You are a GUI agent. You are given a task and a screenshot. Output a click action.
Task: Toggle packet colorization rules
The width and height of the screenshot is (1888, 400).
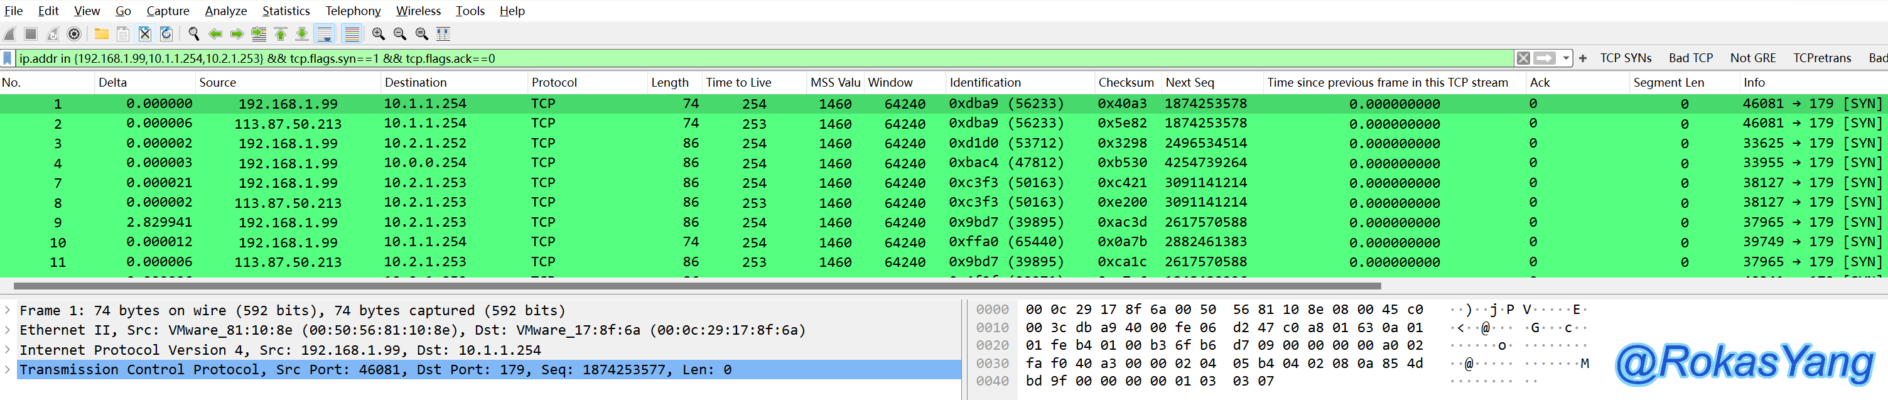[x=352, y=34]
